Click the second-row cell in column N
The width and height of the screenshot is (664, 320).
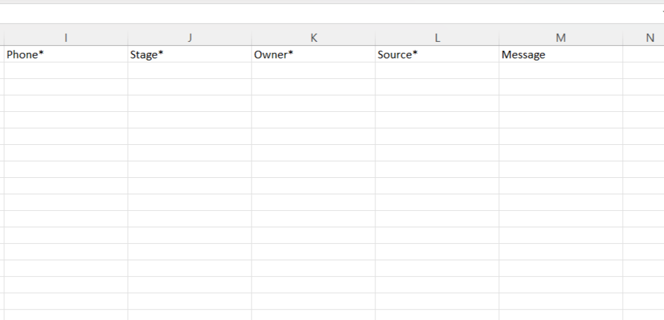pyautogui.click(x=645, y=71)
